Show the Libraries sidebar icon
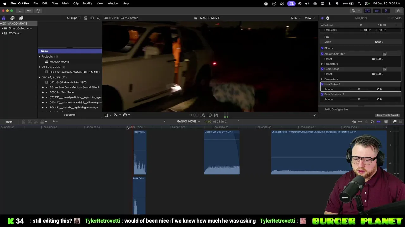405x227 pixels. tap(3, 18)
